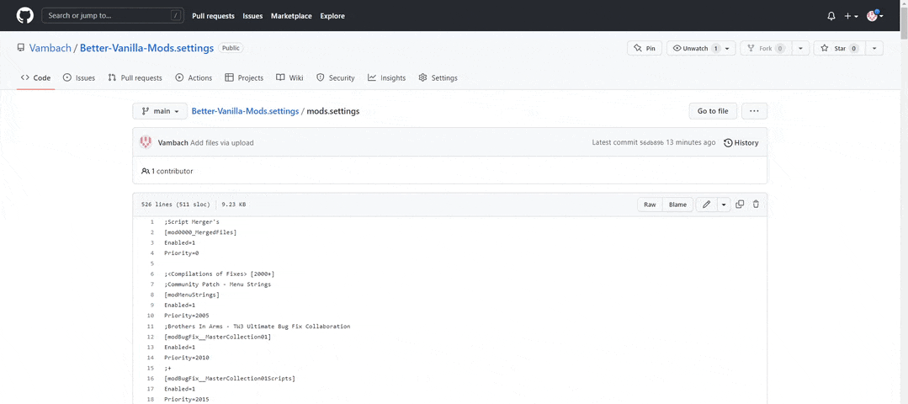Click the Raw button
Image resolution: width=908 pixels, height=404 pixels.
coord(650,205)
